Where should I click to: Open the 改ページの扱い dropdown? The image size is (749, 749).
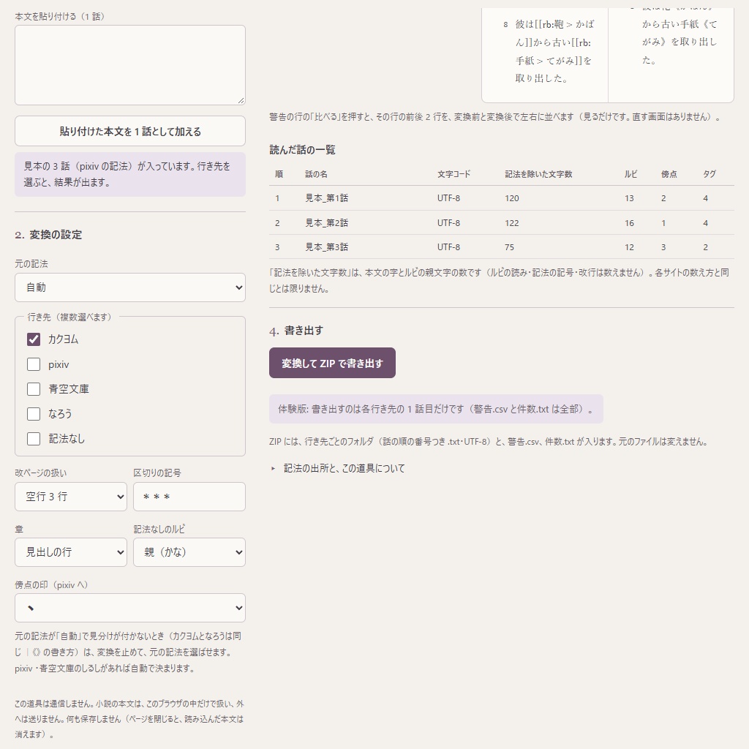[71, 497]
